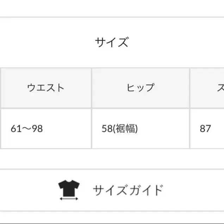
Task: Click the divider line above the サイズガイド row
Action: 112,169
